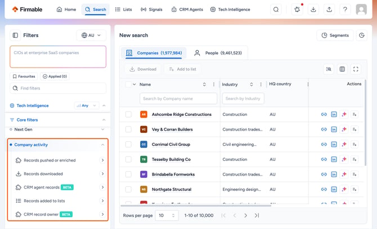This screenshot has height=229, width=377.
Task: Click the Find filters input
Action: click(x=58, y=88)
